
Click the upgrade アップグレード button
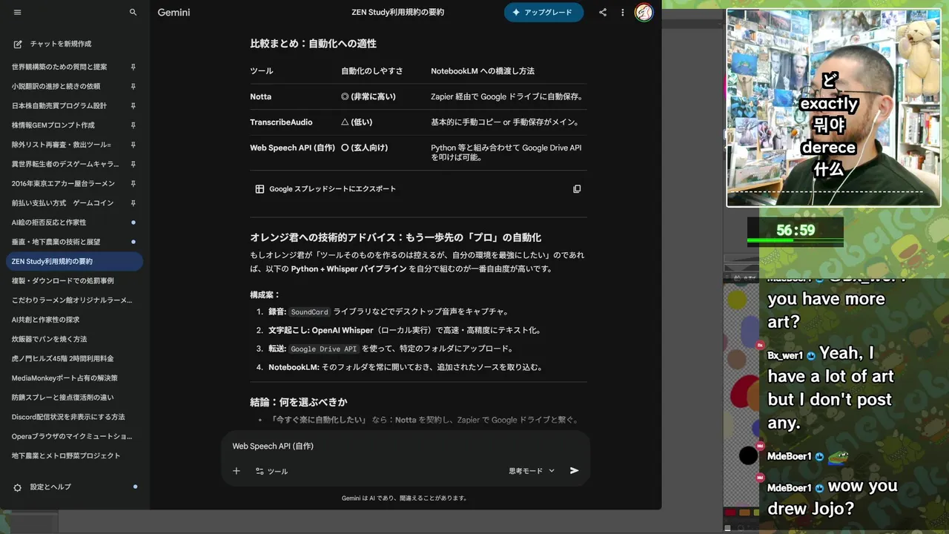point(543,13)
